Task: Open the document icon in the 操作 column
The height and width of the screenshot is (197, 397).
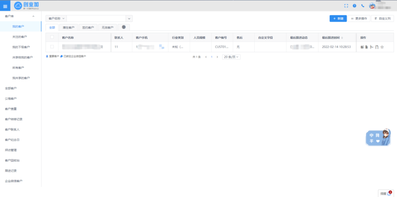Action: (x=366, y=47)
